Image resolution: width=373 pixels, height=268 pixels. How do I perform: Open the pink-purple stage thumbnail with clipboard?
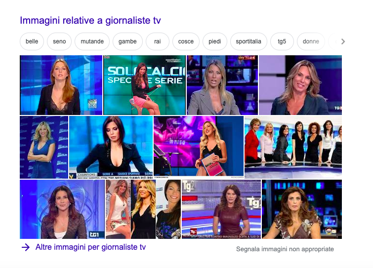pyautogui.click(x=199, y=147)
